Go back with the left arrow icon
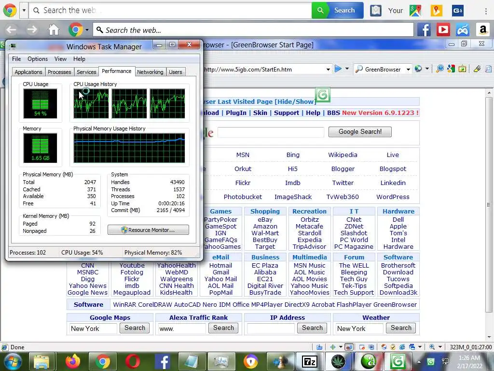The image size is (494, 371). (x=11, y=30)
